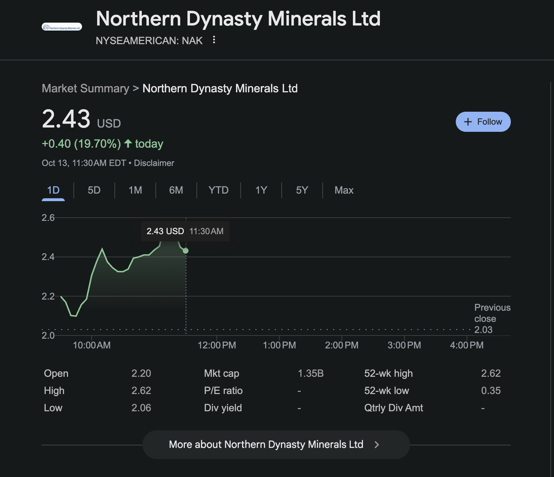Click the Open label in the stats table
This screenshot has height=477, width=554.
tap(56, 373)
